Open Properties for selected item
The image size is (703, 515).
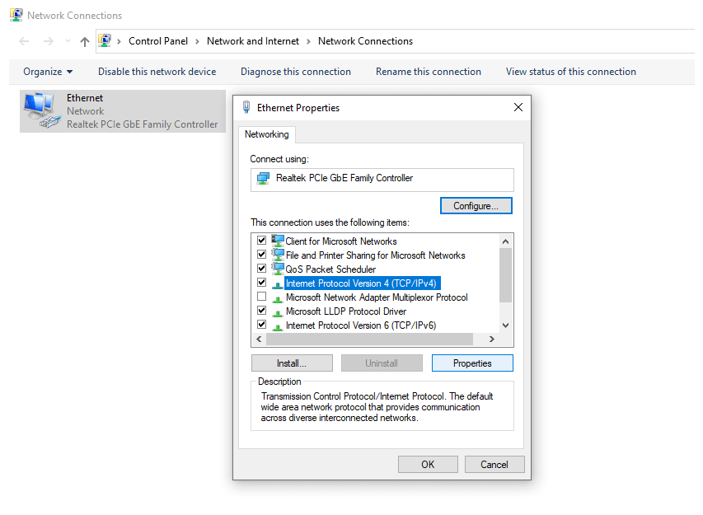[x=472, y=363]
